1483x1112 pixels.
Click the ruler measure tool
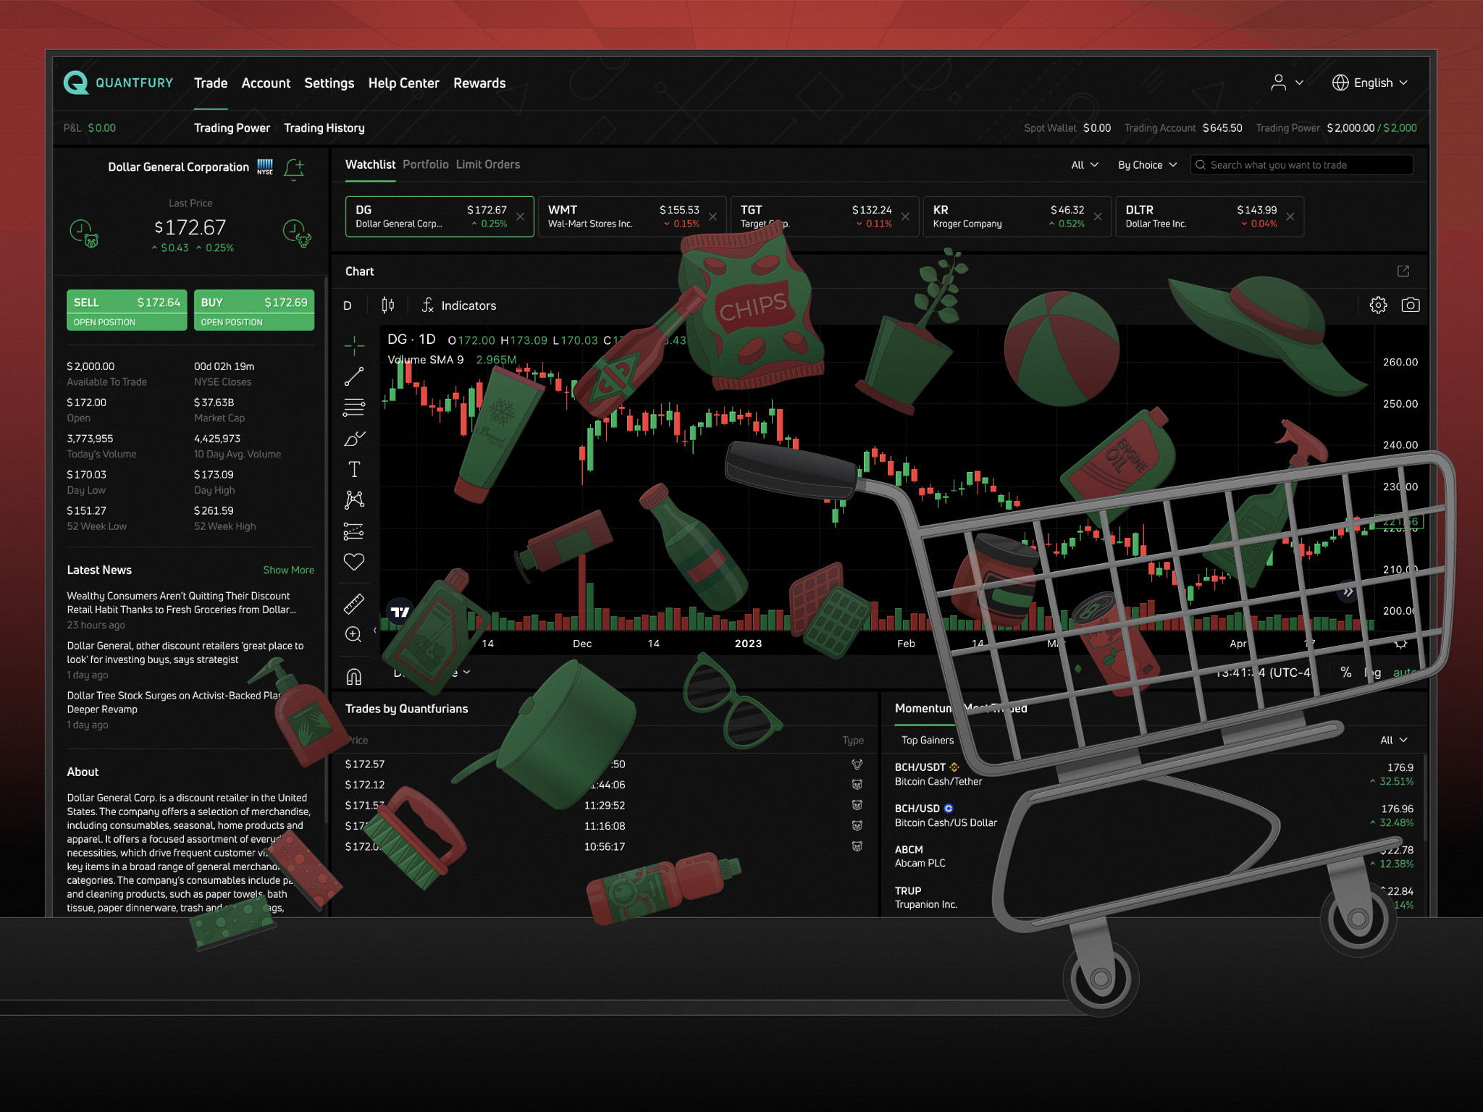353,603
